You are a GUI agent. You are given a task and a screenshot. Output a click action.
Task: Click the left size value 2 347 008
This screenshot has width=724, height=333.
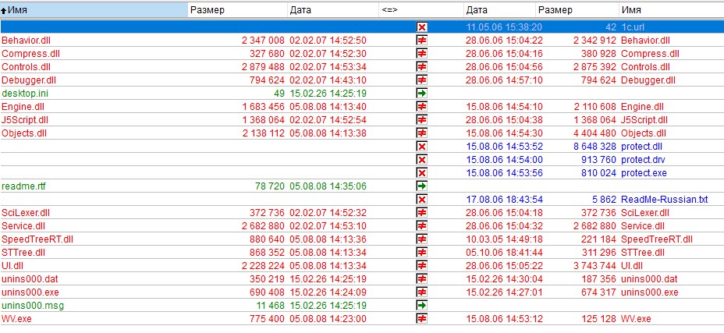pyautogui.click(x=263, y=41)
